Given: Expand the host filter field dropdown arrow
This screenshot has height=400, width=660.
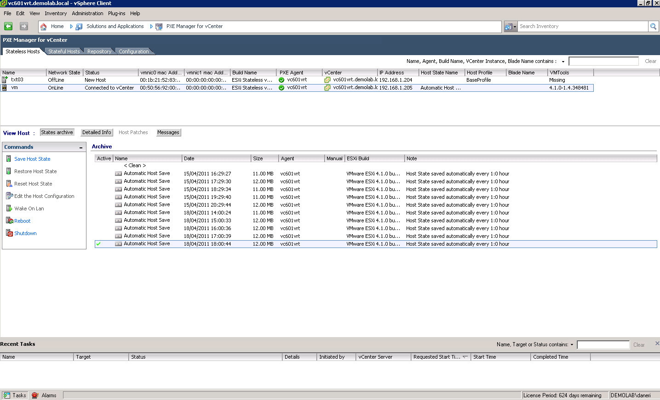Looking at the screenshot, I should (x=563, y=62).
